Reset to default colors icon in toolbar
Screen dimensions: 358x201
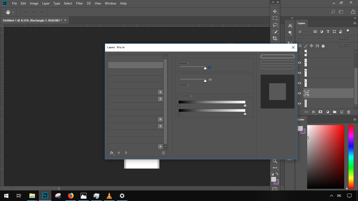pyautogui.click(x=272, y=174)
